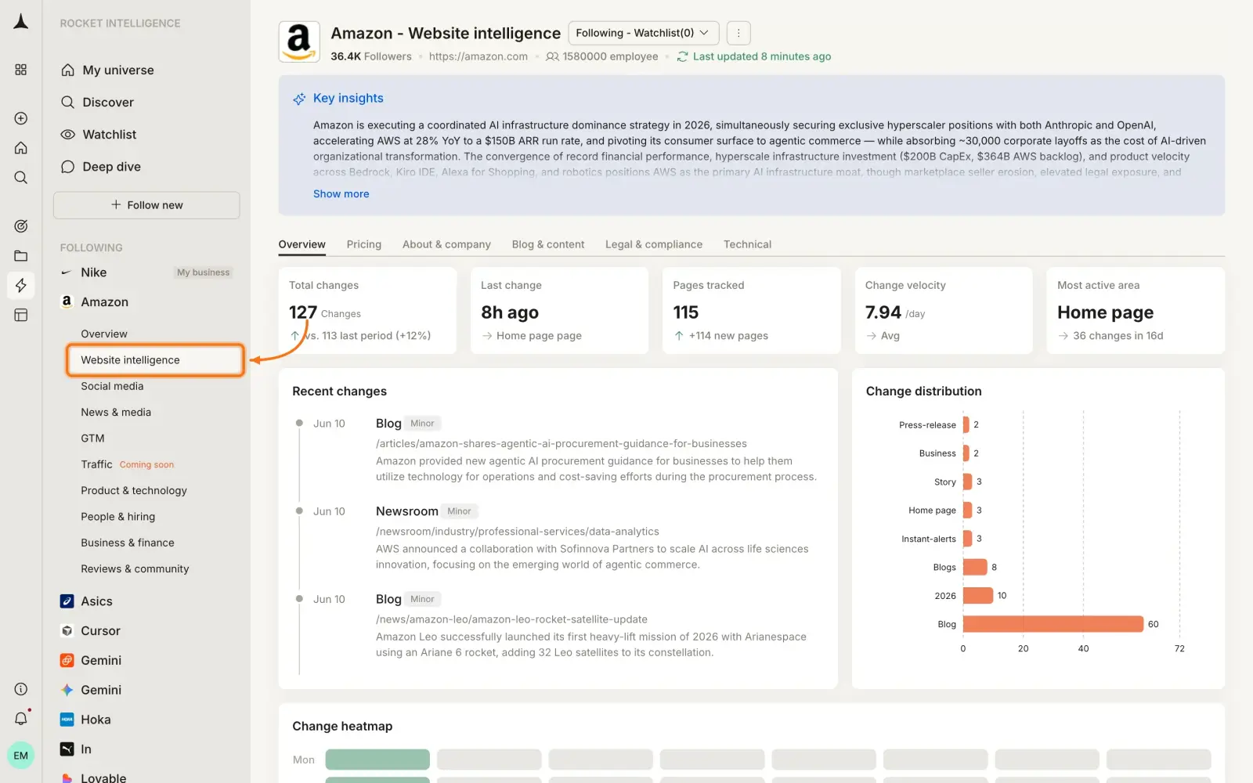
Task: Click the Blog bar showing 60 in chart
Action: pos(1053,624)
